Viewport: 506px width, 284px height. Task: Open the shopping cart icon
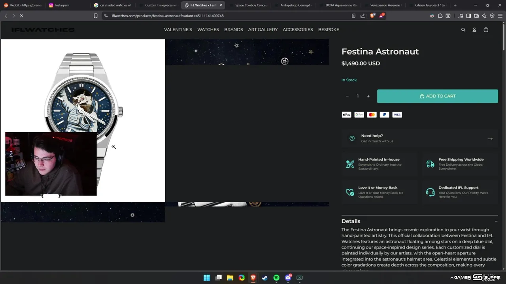[486, 30]
